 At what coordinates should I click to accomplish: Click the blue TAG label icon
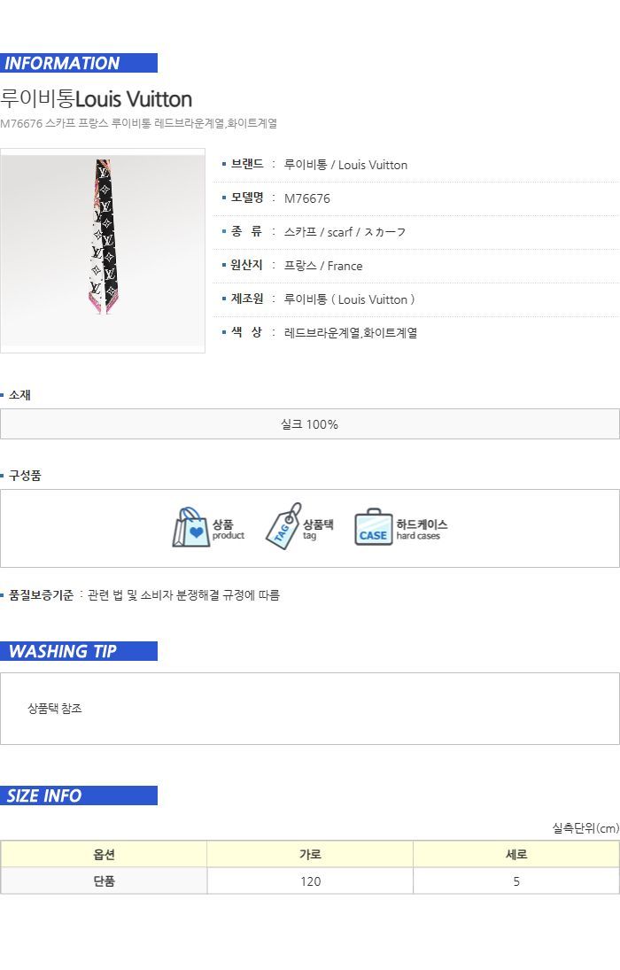click(283, 526)
